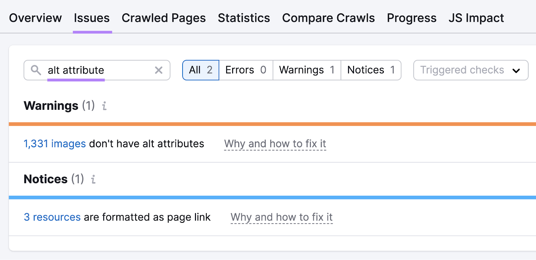Click the chevron on Triggered checks
The height and width of the screenshot is (260, 536).
[516, 71]
